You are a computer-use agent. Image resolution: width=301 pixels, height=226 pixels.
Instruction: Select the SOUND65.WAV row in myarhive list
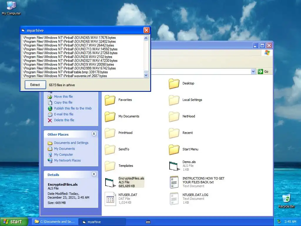[83, 38]
